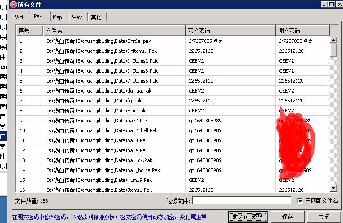The width and height of the screenshot is (343, 223).
Task: Click the 明文密码 column header
Action: click(302, 31)
